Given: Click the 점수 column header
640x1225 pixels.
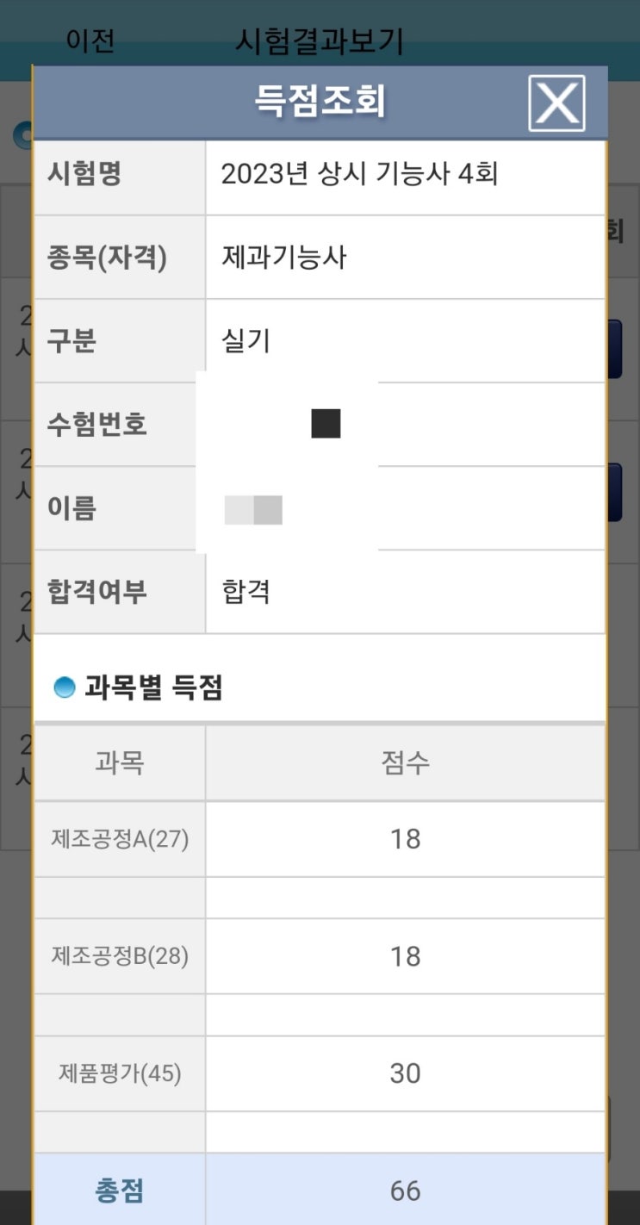Looking at the screenshot, I should click(x=405, y=762).
